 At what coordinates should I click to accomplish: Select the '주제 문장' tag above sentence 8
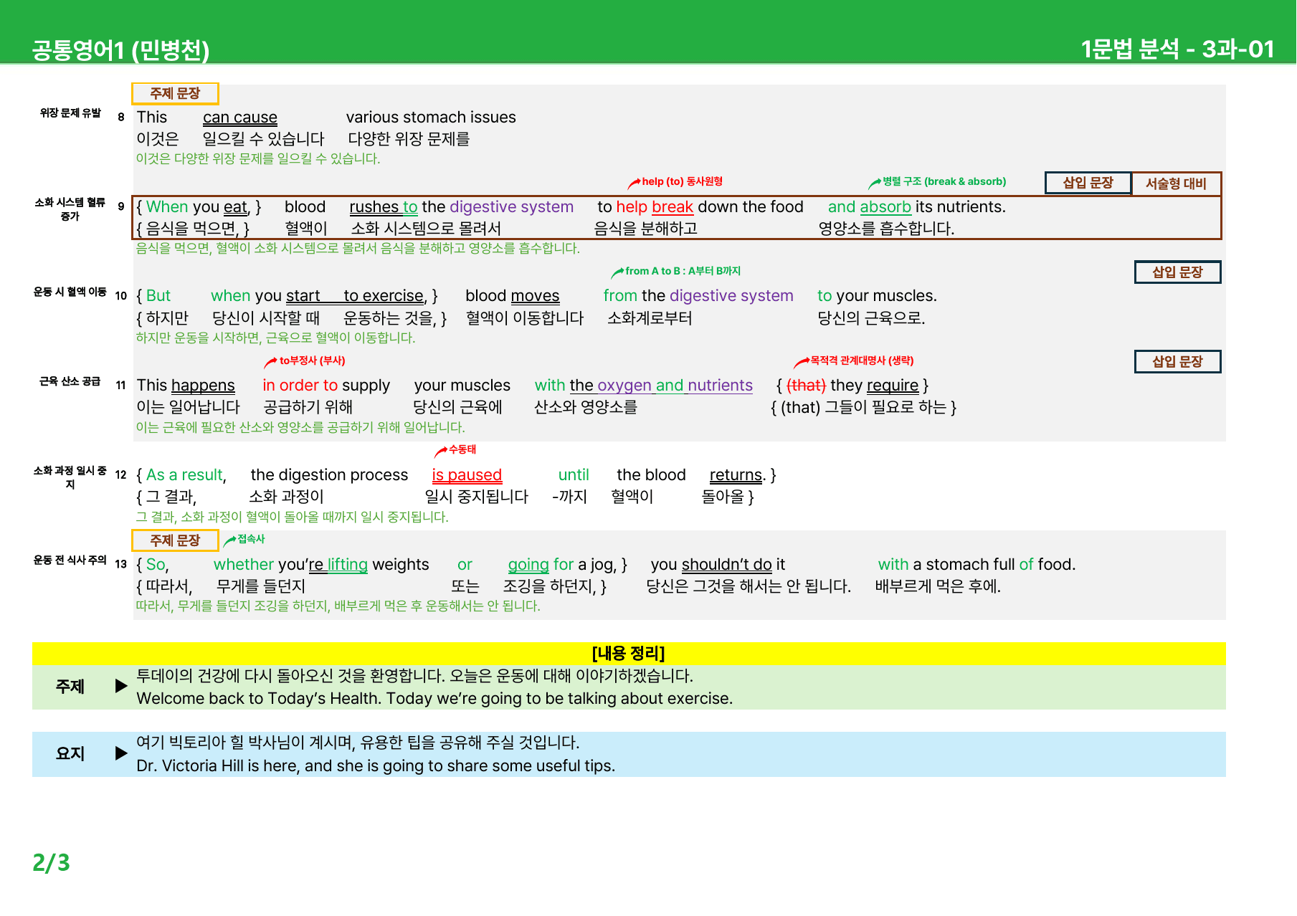coord(175,94)
